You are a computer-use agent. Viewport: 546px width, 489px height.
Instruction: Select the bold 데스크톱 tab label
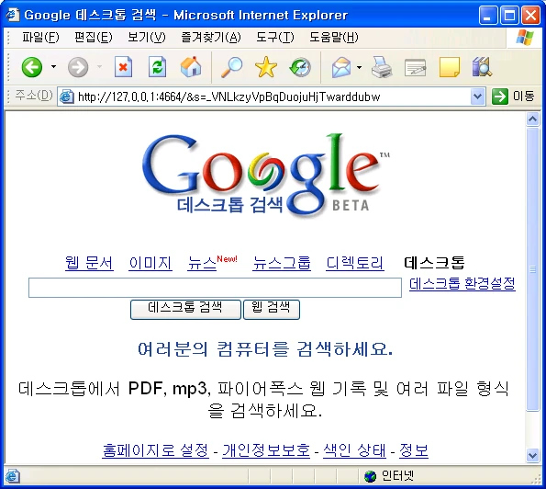click(x=434, y=263)
